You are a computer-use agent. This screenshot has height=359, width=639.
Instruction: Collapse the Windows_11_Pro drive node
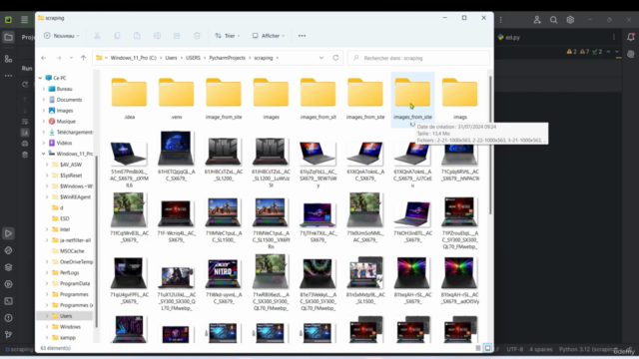point(44,154)
